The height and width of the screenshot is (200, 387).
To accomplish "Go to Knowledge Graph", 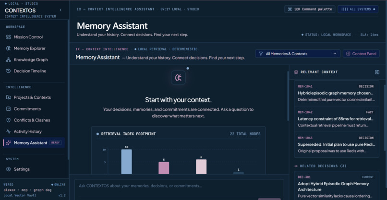I will click(34, 59).
